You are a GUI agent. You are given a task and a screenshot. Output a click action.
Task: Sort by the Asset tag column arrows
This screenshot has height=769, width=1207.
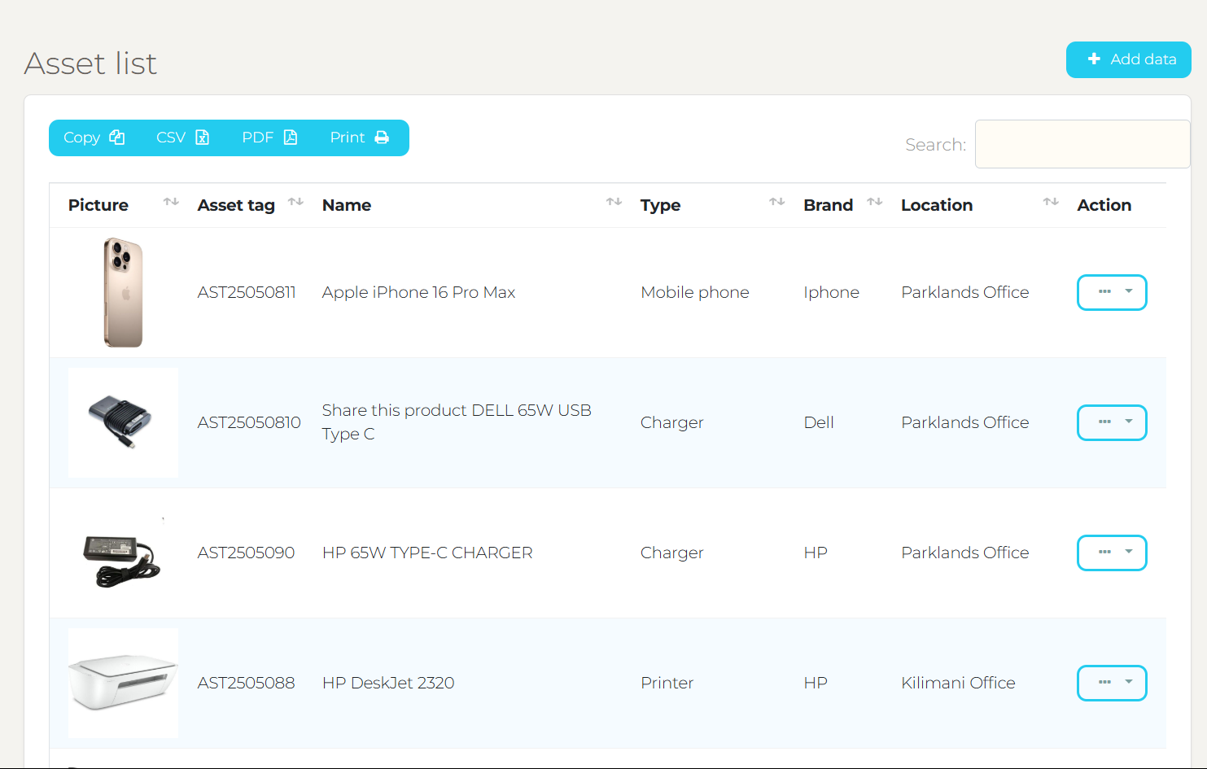click(x=295, y=202)
